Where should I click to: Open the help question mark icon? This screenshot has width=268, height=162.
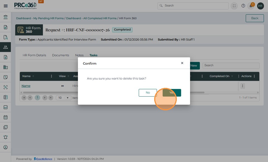(243, 6)
